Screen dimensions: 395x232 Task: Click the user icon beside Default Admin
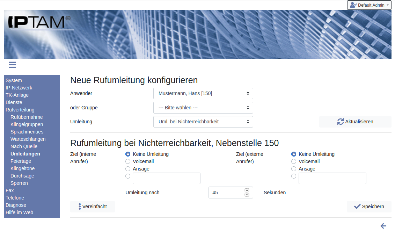[353, 5]
